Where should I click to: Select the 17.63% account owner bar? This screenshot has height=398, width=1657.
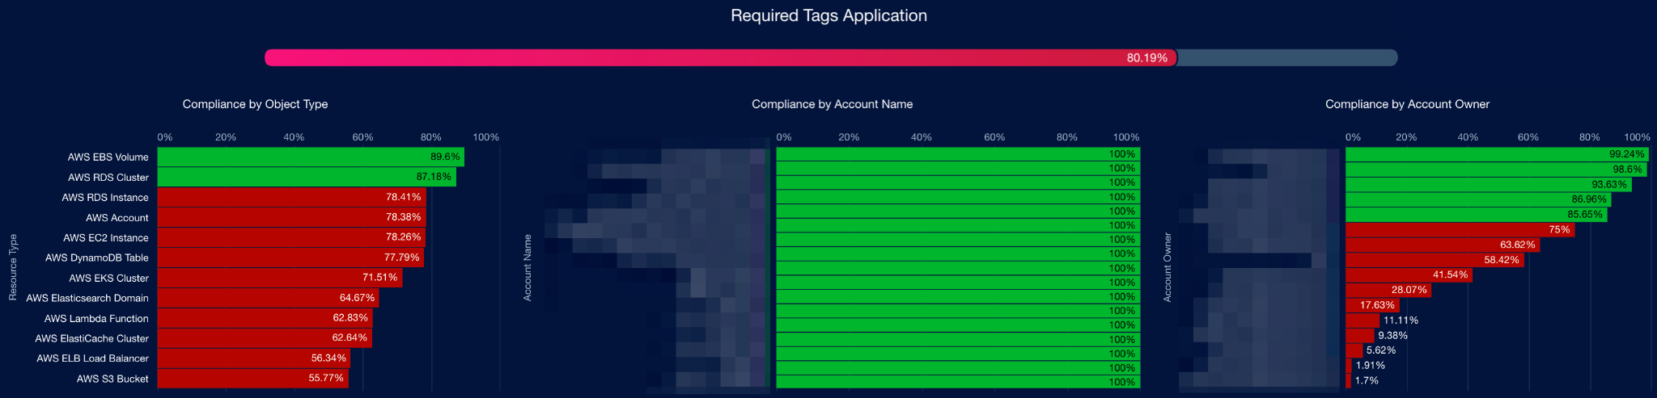click(x=1372, y=305)
